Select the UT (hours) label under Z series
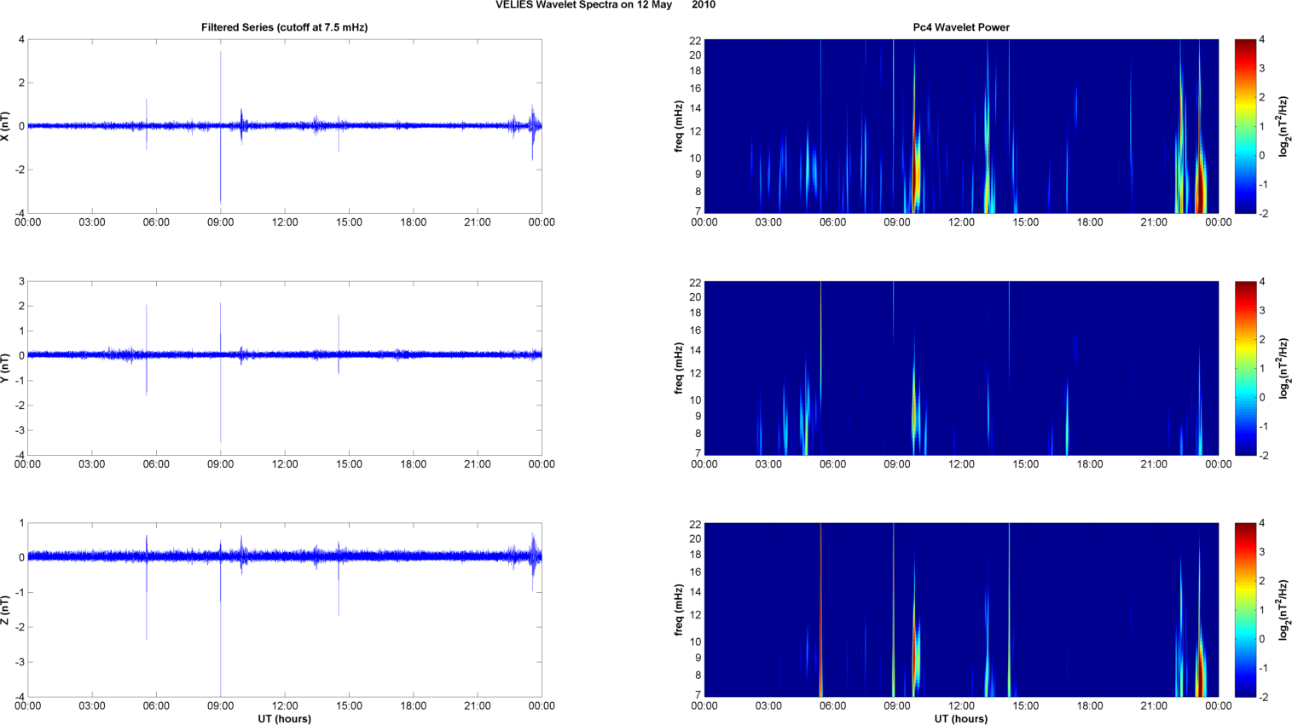The image size is (1292, 725). click(284, 718)
